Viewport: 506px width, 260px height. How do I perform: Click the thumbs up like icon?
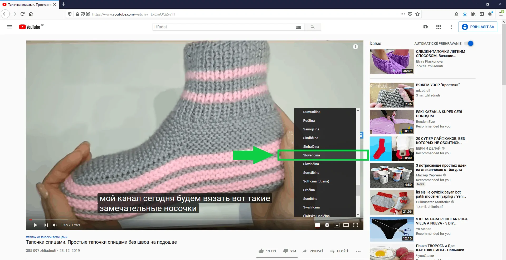point(261,251)
